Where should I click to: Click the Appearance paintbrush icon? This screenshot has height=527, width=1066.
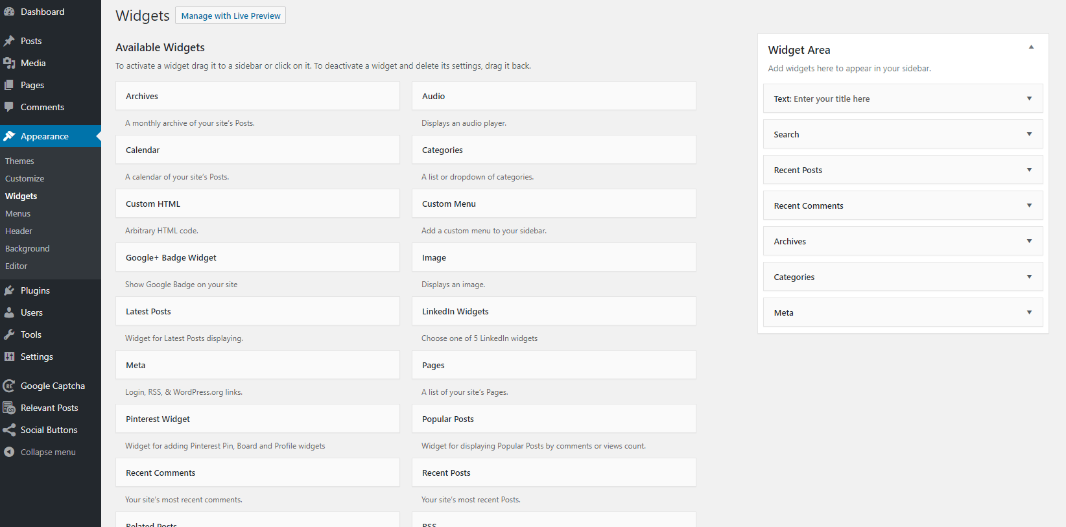point(9,136)
